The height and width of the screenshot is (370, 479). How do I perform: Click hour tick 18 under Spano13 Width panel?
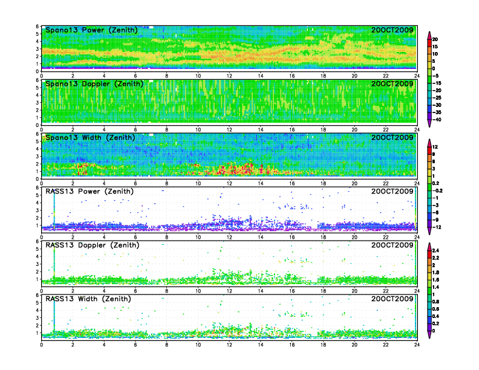pos(323,183)
